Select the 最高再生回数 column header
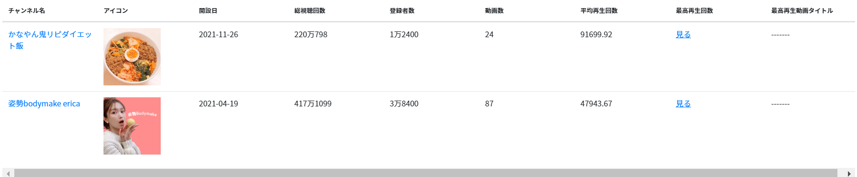Image resolution: width=857 pixels, height=177 pixels. 694,10
